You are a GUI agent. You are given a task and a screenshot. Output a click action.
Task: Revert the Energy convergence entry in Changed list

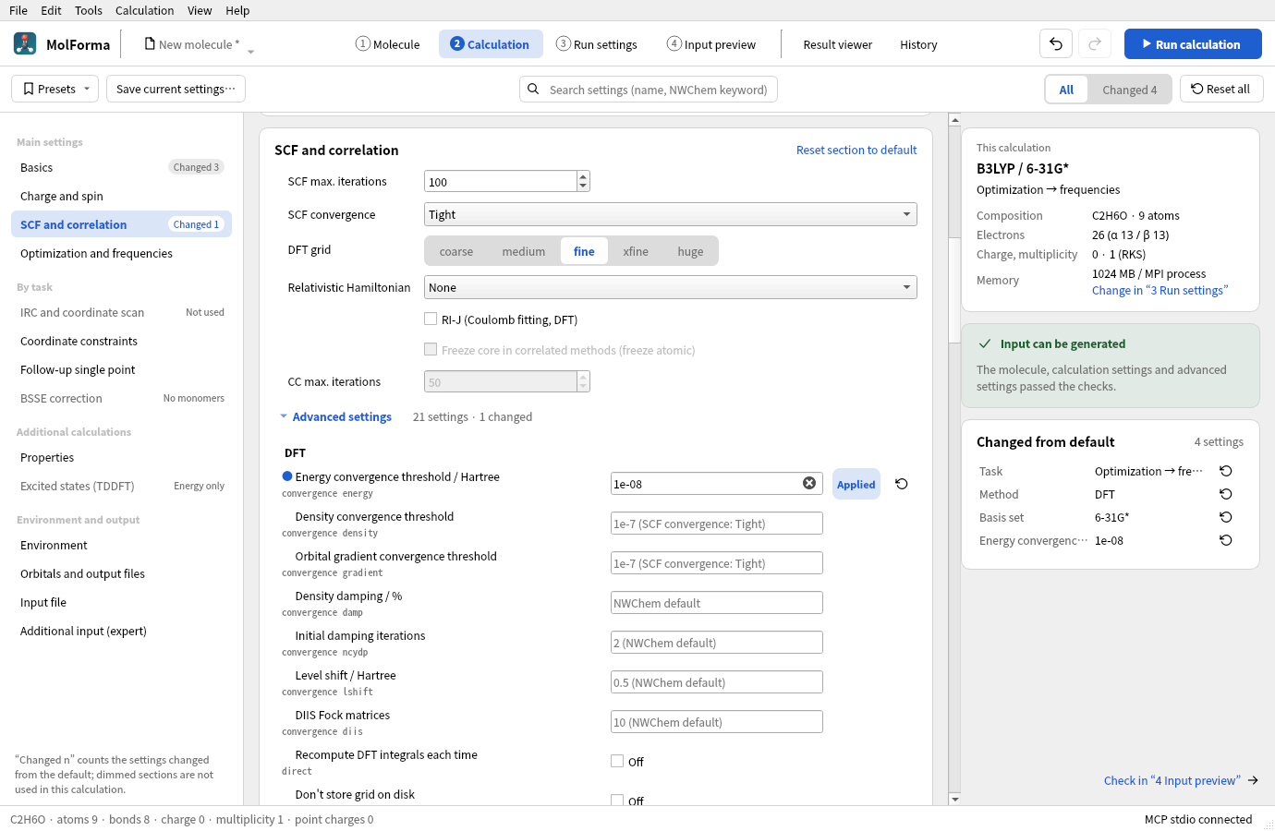click(1226, 540)
